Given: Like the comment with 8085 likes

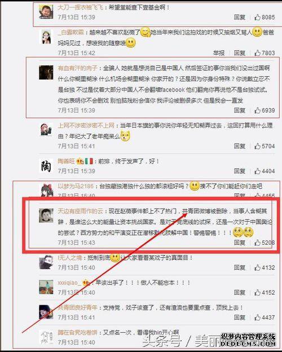Looking at the screenshot, I should point(257,17).
